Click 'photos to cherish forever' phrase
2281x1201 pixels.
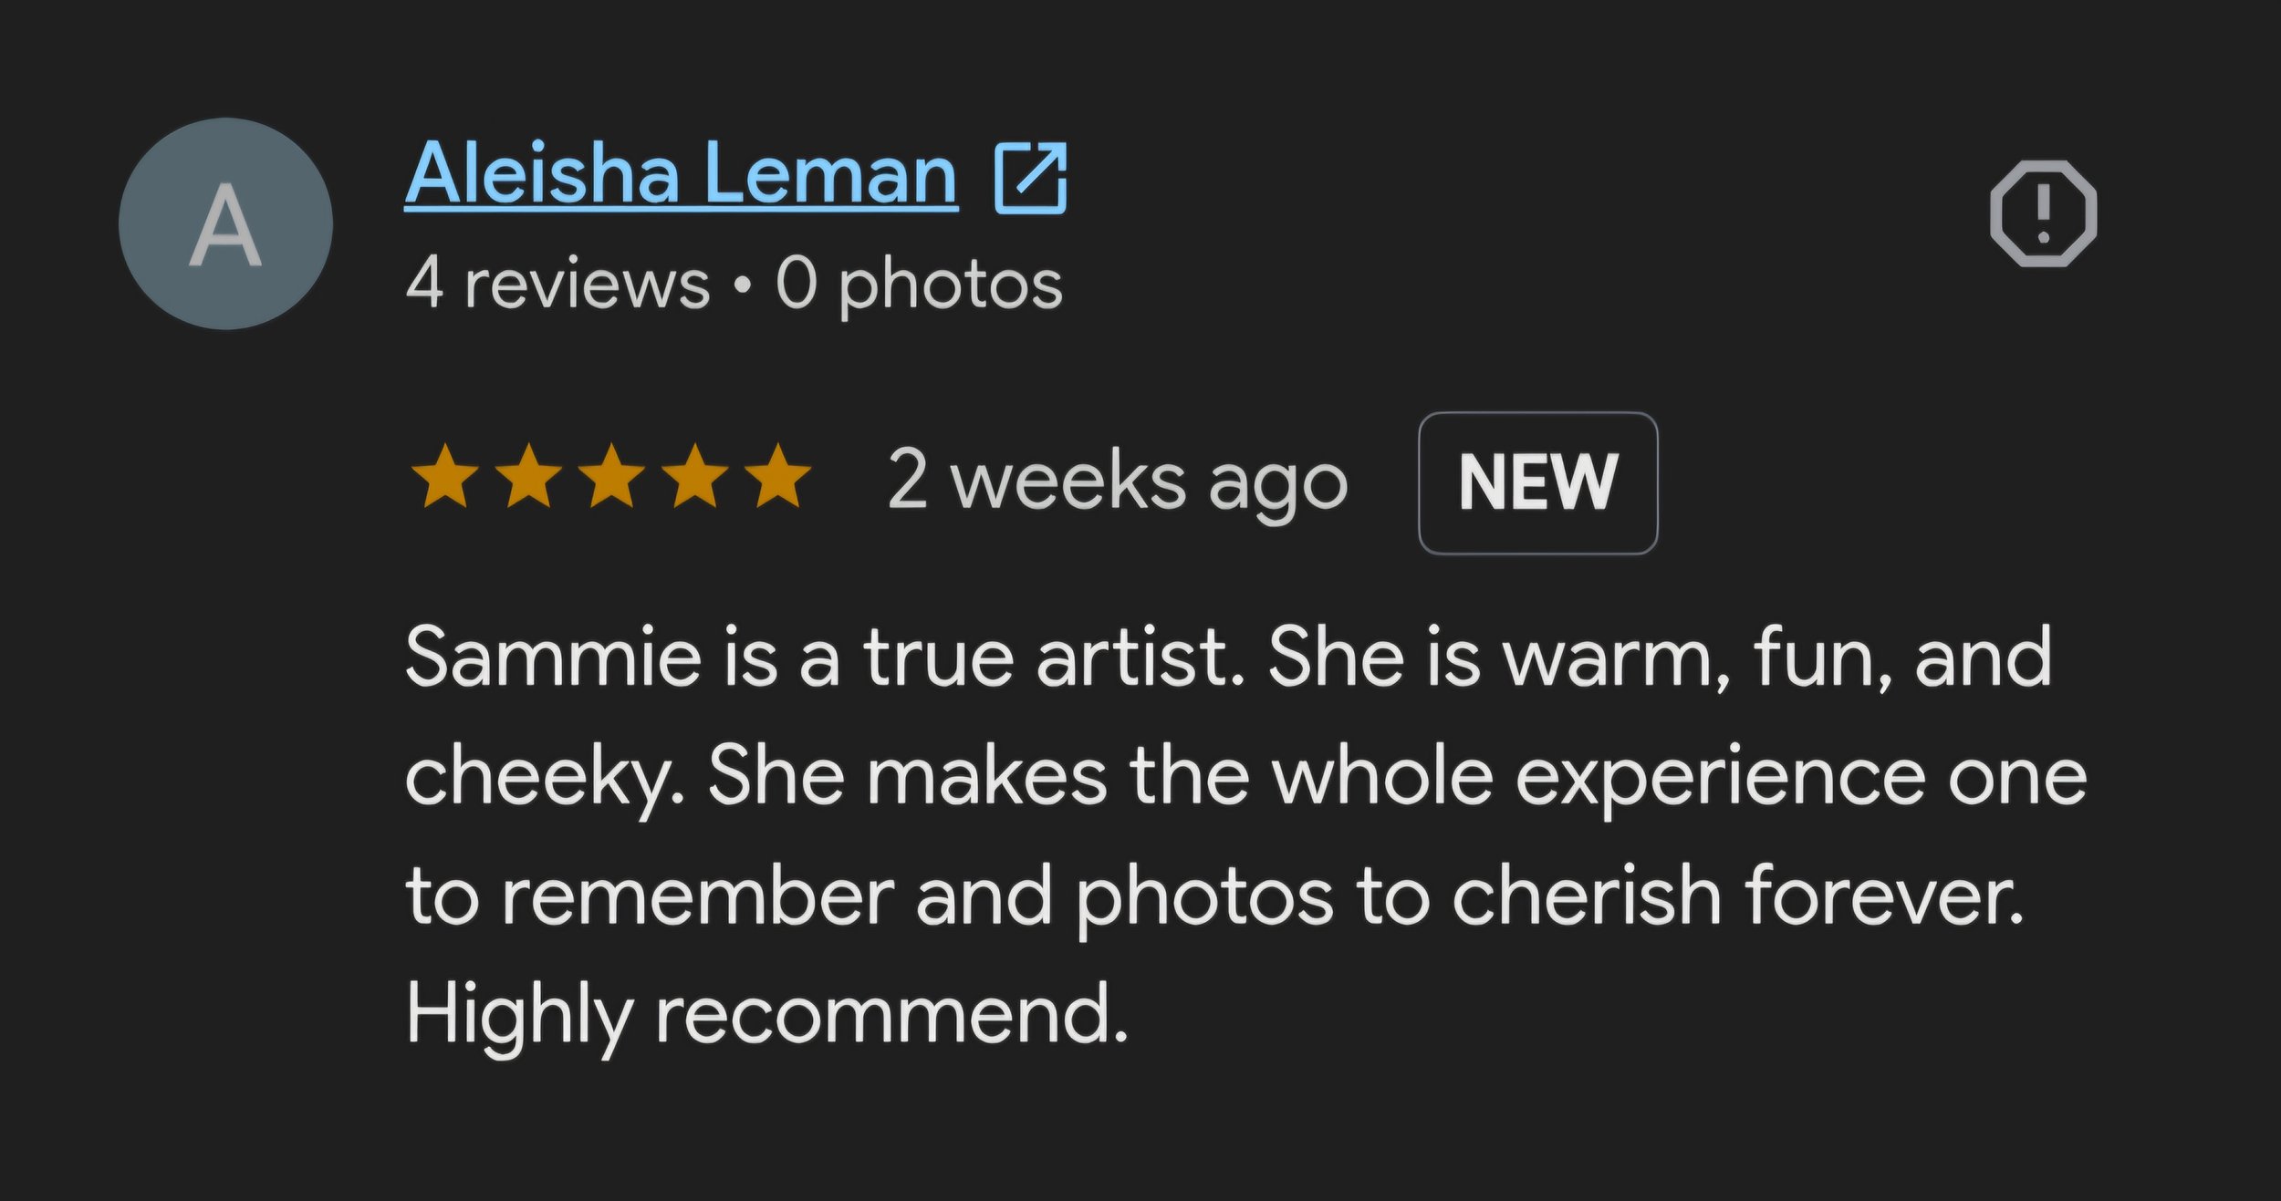coord(1550,898)
